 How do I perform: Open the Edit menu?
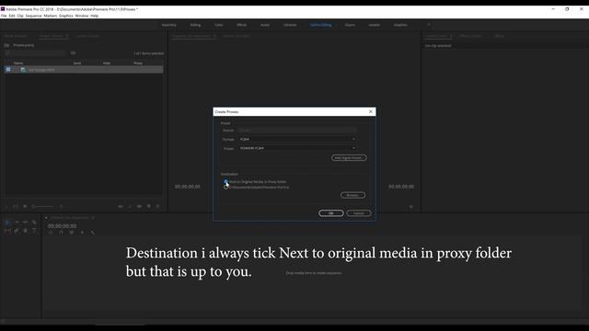pyautogui.click(x=12, y=16)
